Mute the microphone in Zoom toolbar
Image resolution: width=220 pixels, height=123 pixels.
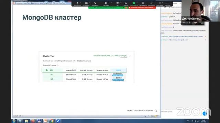click(x=77, y=4)
